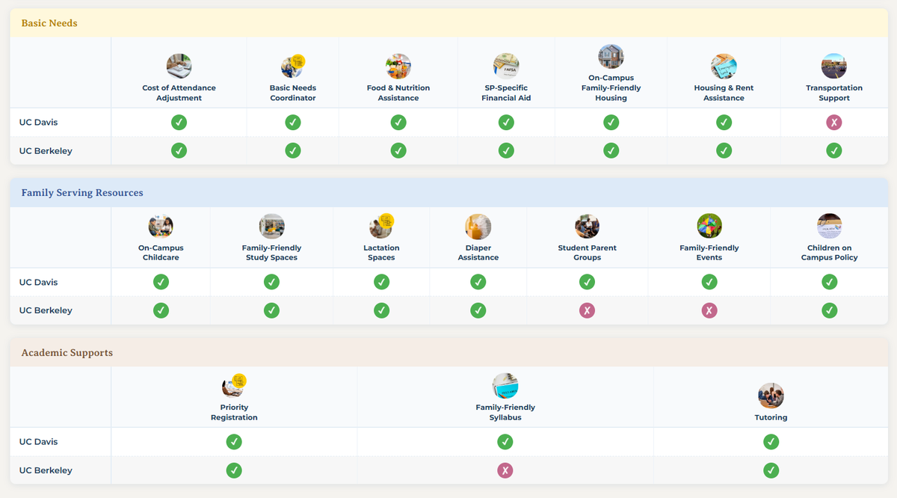Click UC Davis label in Academic Supports

tap(40, 442)
